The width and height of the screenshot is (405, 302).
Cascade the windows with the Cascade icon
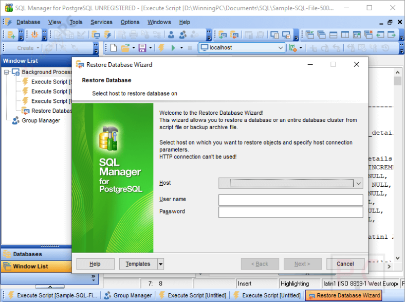pos(321,34)
